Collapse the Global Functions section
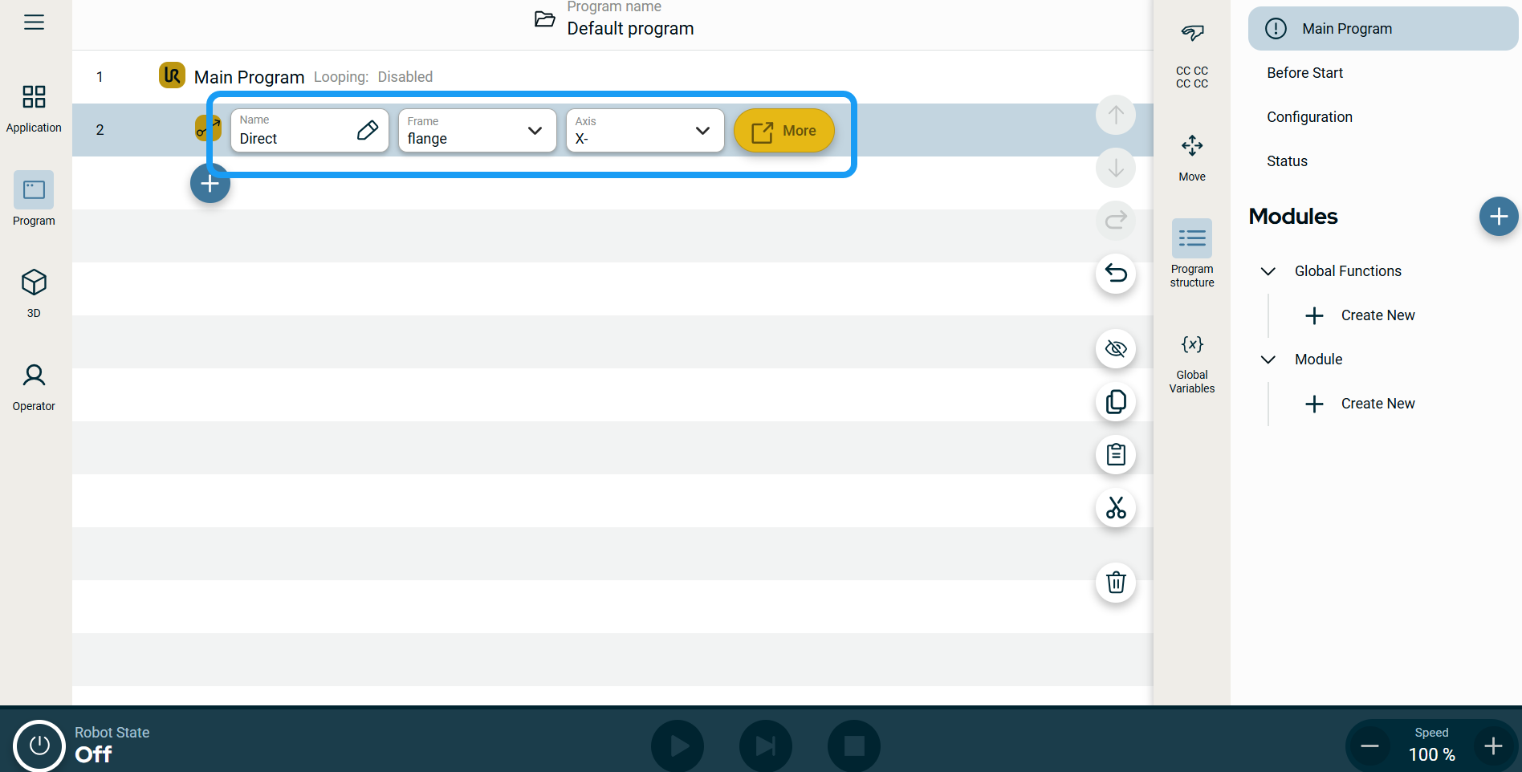This screenshot has width=1522, height=772. tap(1268, 271)
